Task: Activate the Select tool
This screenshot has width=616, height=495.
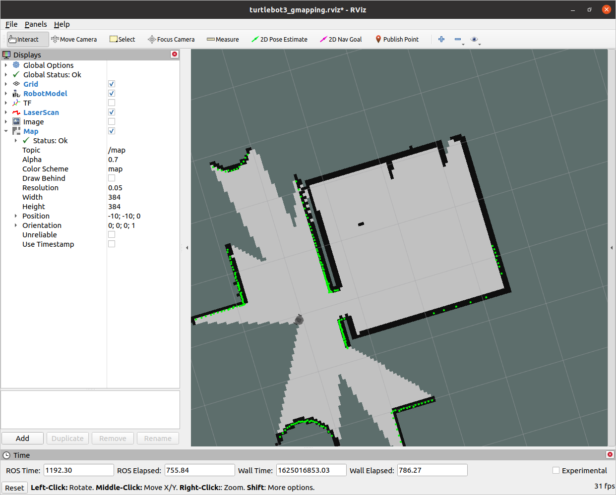Action: (x=122, y=40)
